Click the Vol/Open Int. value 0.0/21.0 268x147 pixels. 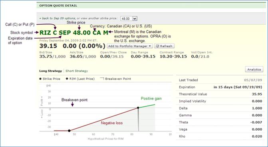tap(200, 57)
